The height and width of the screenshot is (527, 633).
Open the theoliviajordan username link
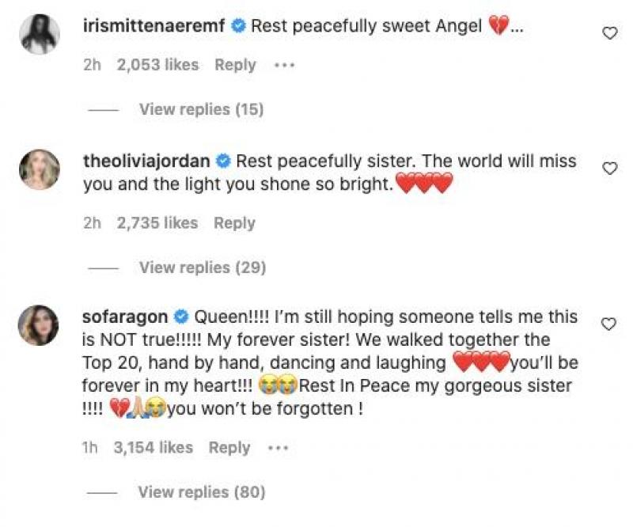point(146,161)
